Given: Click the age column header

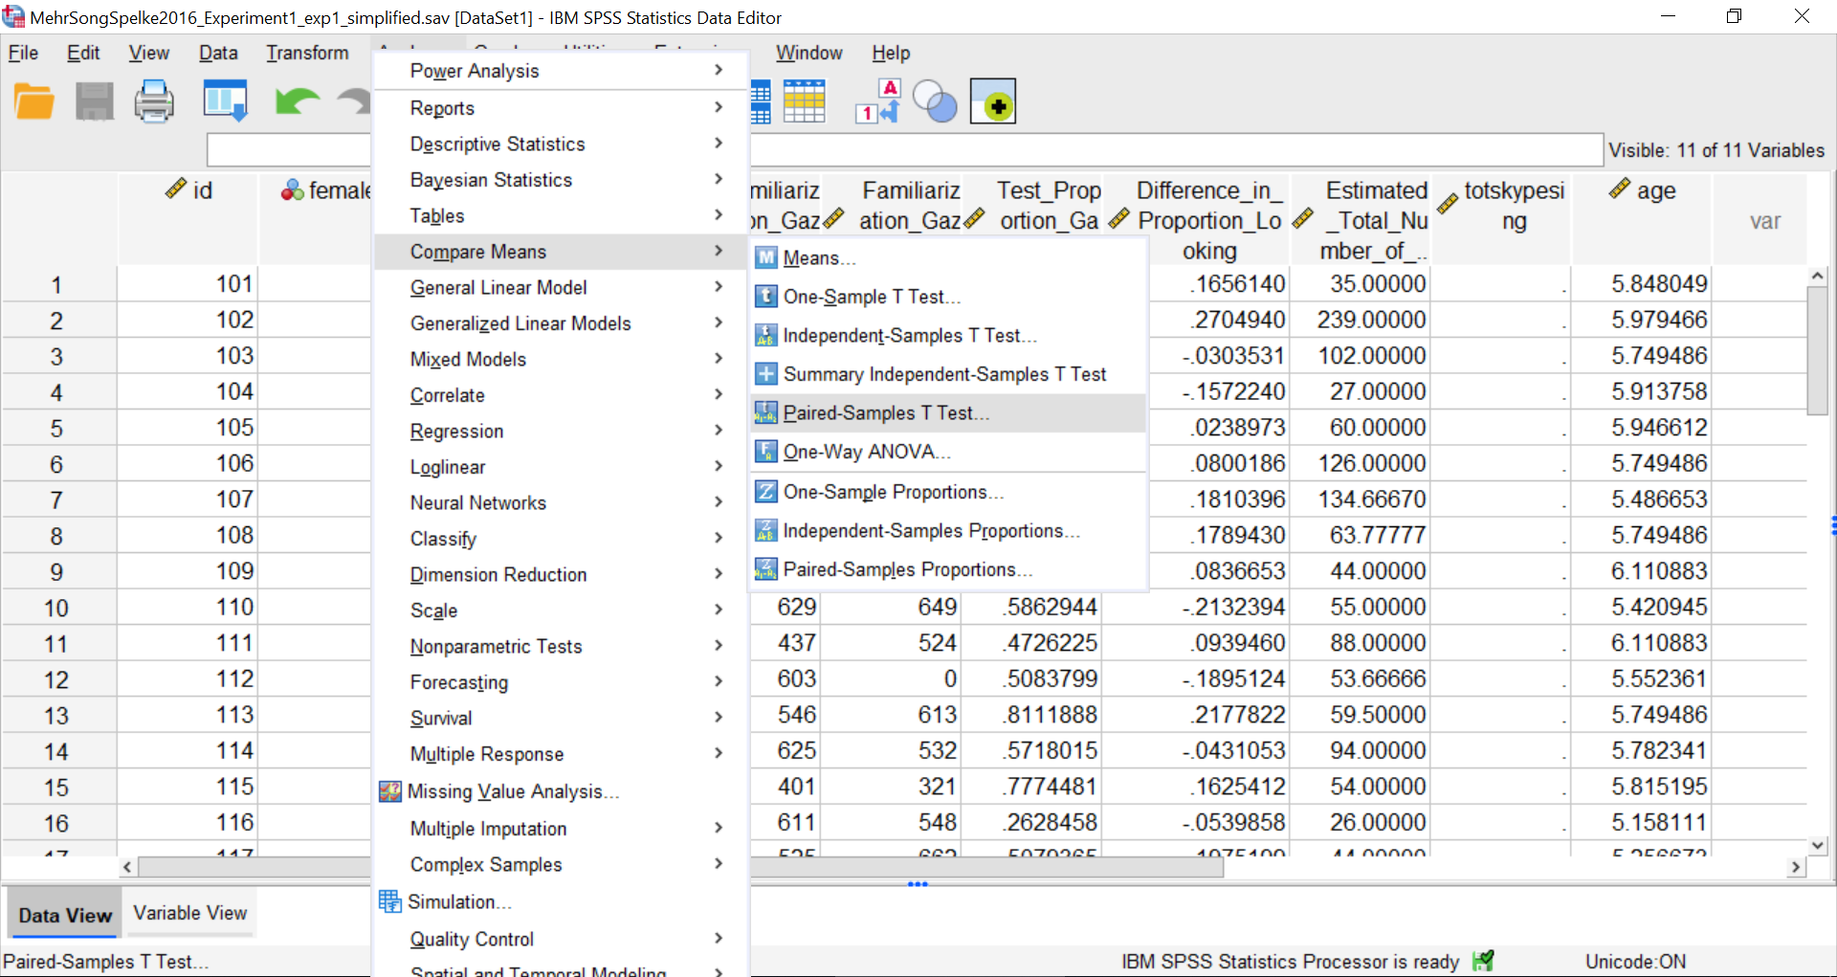Looking at the screenshot, I should pos(1642,219).
